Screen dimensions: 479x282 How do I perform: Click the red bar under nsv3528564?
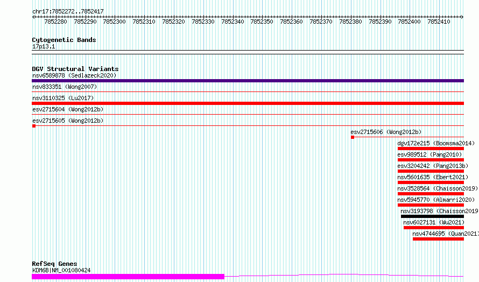[x=431, y=194]
